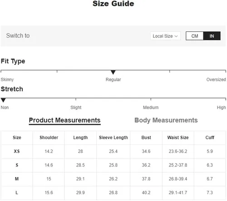The height and width of the screenshot is (201, 227).
Task: Click the Stretch Non marker triangle
Action: pos(3,100)
